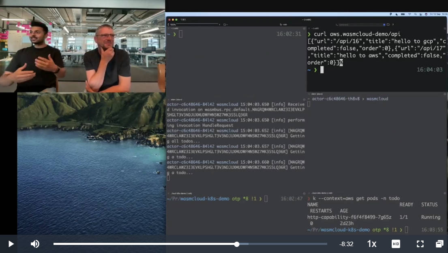Click the -8:32 remaining time display
Screen dimensions: 448x253
346,244
